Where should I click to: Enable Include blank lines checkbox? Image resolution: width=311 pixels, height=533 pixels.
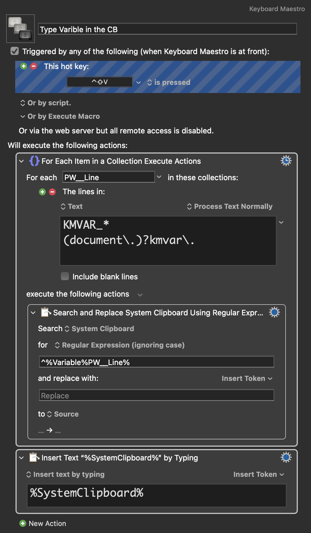click(65, 276)
